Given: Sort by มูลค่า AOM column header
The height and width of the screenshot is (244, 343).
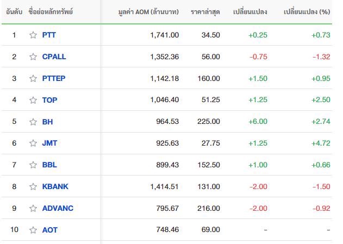Looking at the screenshot, I should click(148, 12).
